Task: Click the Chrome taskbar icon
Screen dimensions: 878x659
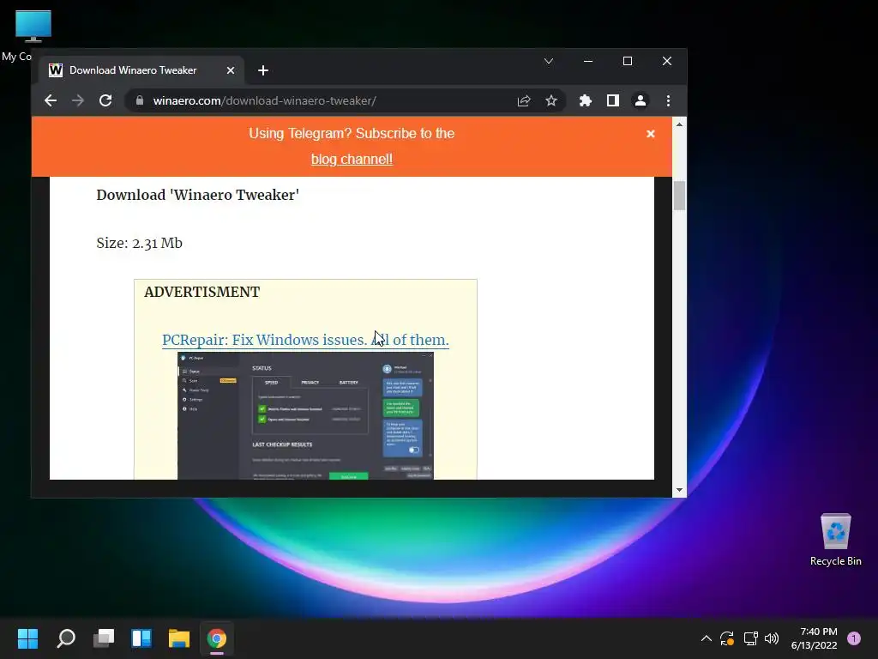Action: (217, 638)
